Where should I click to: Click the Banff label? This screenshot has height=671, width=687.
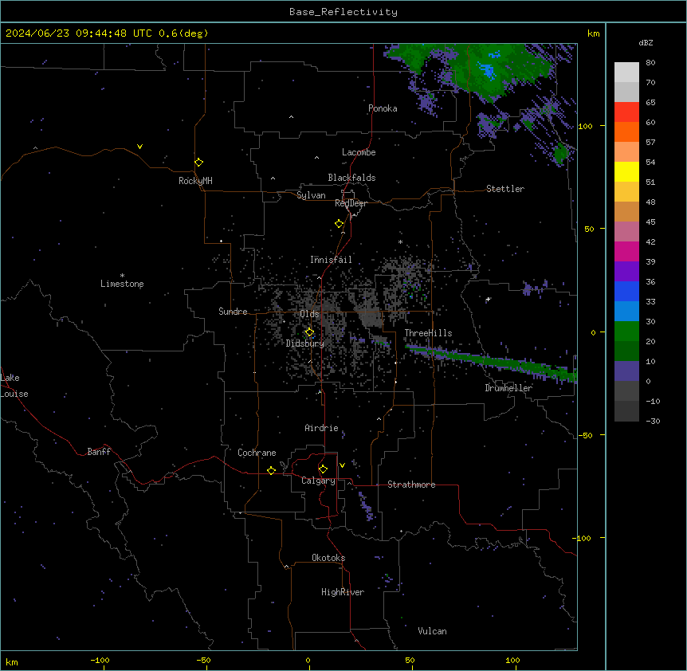click(x=99, y=452)
